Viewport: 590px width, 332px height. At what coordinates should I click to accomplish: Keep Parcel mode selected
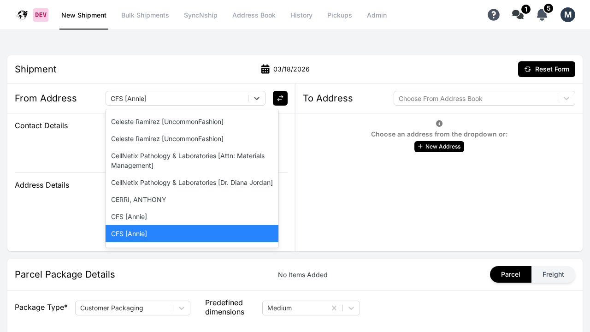click(510, 274)
